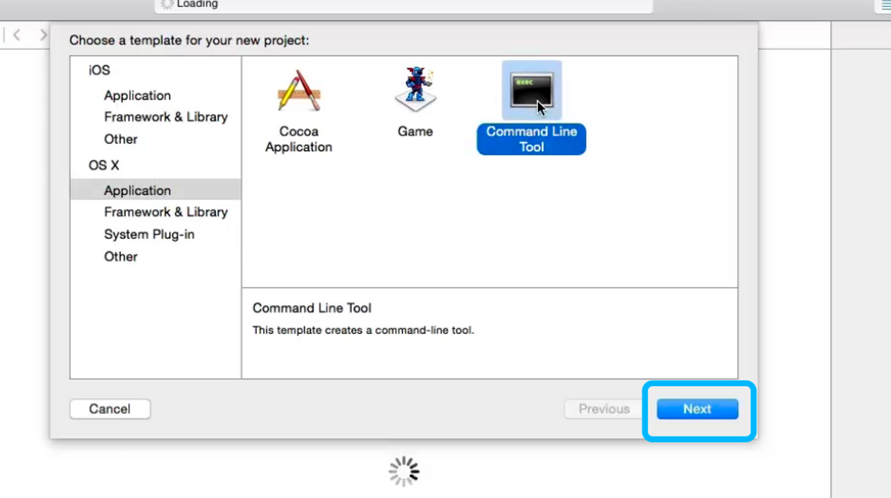Click the disabled Previous button

(604, 409)
